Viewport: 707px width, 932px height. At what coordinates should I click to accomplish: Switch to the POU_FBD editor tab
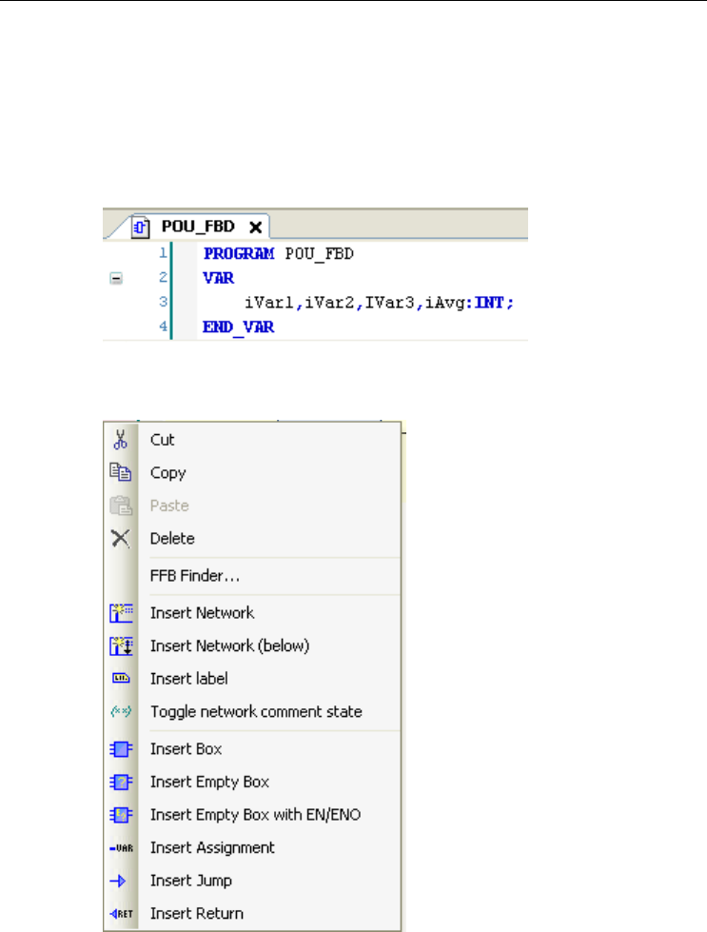click(x=199, y=227)
